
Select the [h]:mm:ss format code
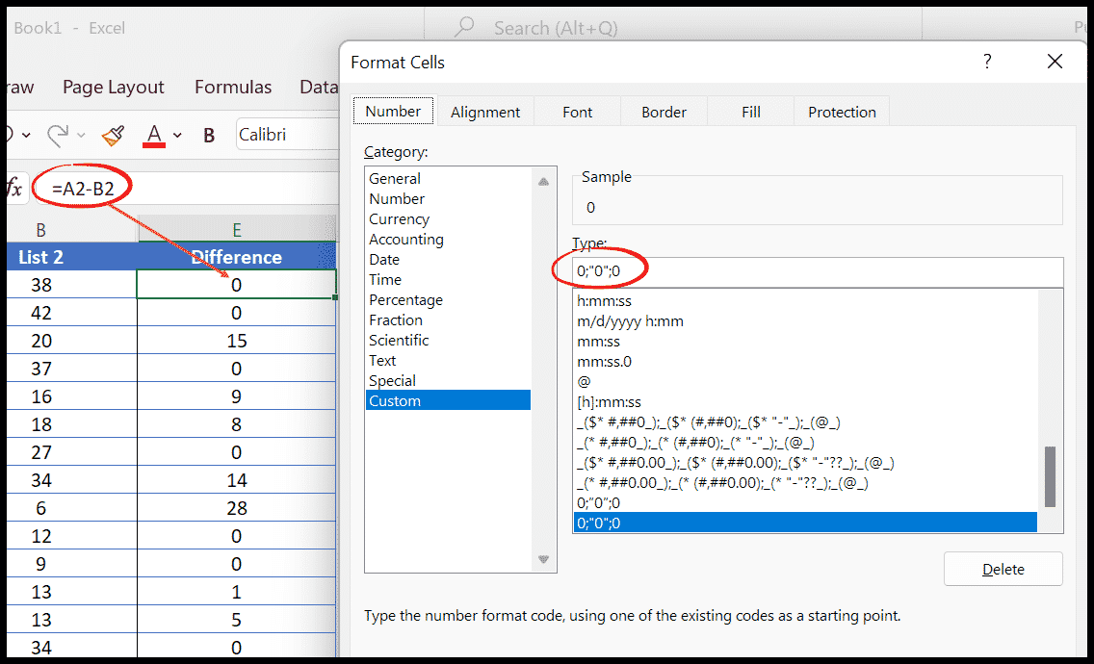(609, 401)
